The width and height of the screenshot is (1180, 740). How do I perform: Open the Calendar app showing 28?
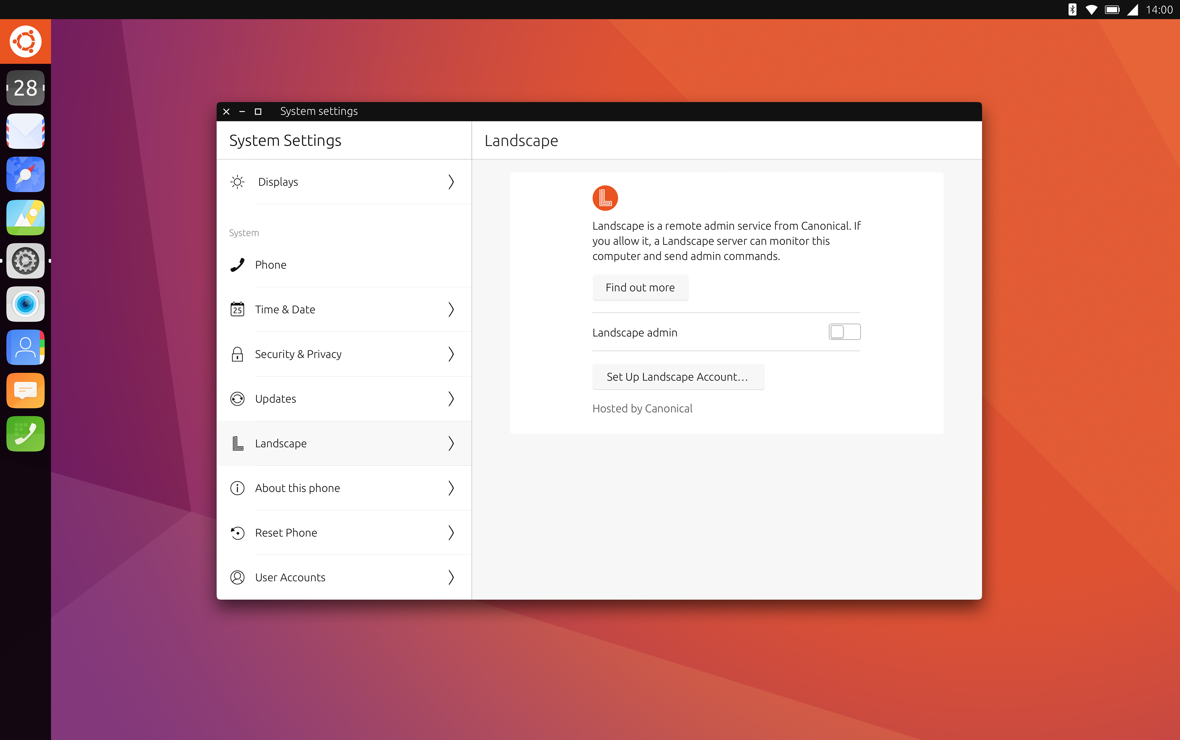point(26,88)
